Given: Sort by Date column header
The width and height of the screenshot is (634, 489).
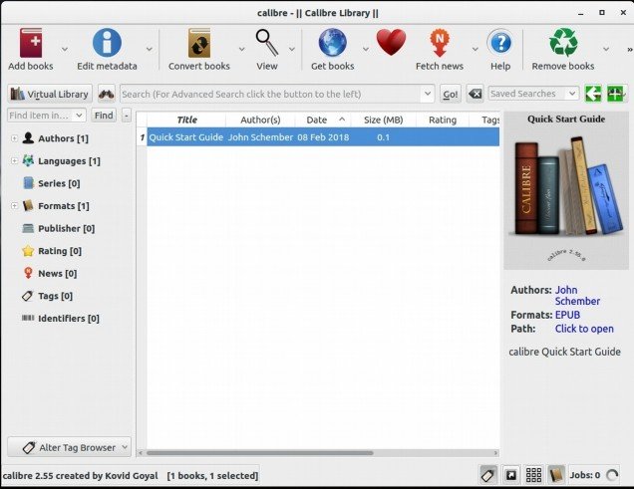Looking at the screenshot, I should 323,120.
